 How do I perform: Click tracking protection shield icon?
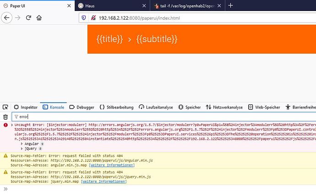coord(84,18)
